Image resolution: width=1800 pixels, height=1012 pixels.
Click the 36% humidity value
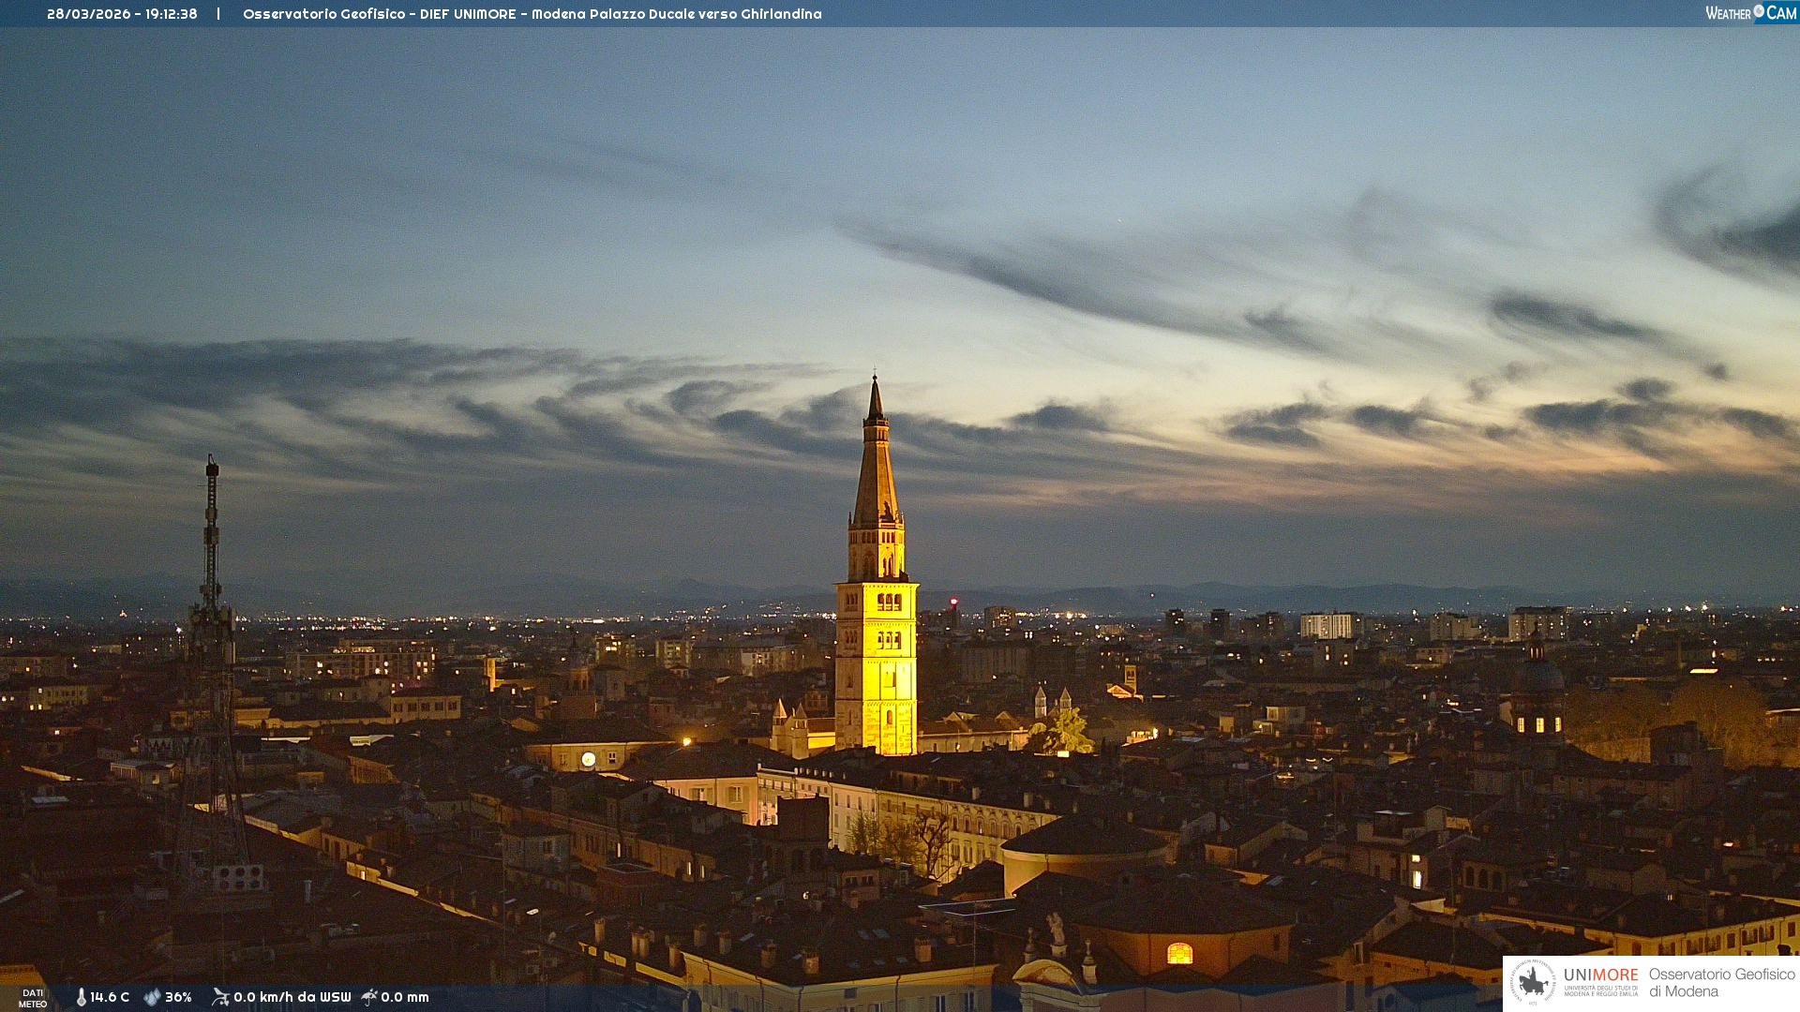178,997
